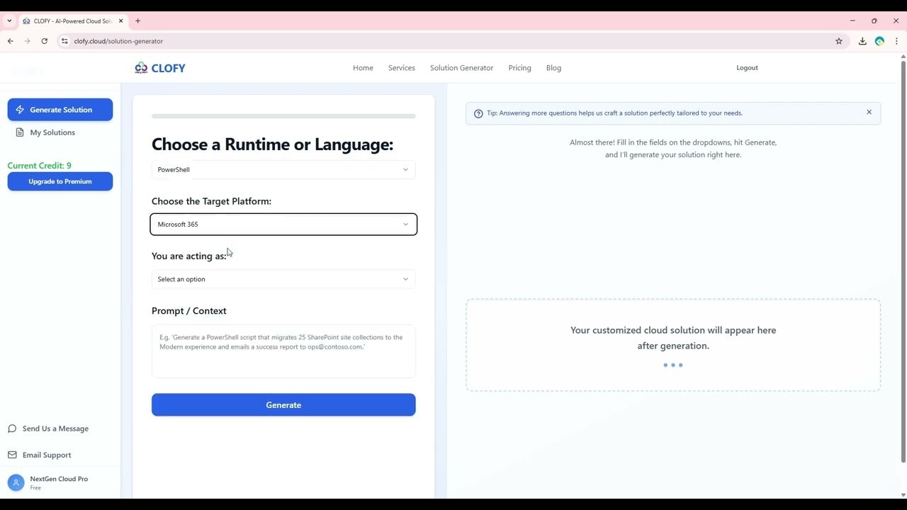Image resolution: width=907 pixels, height=510 pixels.
Task: Click the page vertical scrollbar
Action: pos(903,262)
